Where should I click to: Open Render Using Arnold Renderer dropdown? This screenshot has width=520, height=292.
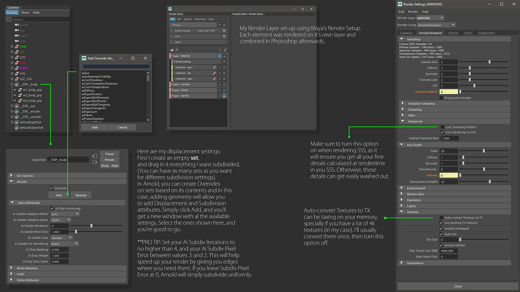coord(436,25)
